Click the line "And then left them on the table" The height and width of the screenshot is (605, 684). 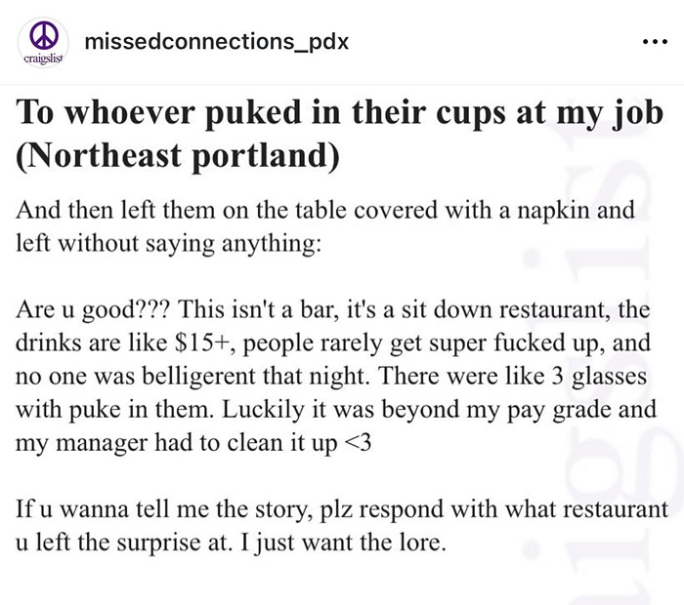pyautogui.click(x=325, y=210)
